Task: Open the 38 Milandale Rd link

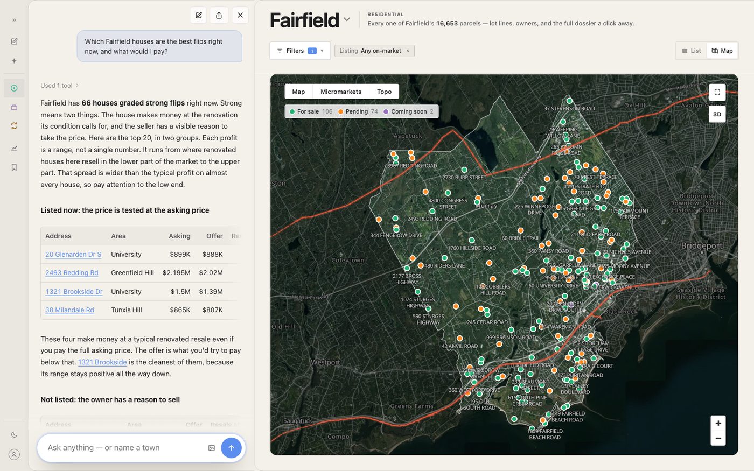Action: click(x=69, y=310)
